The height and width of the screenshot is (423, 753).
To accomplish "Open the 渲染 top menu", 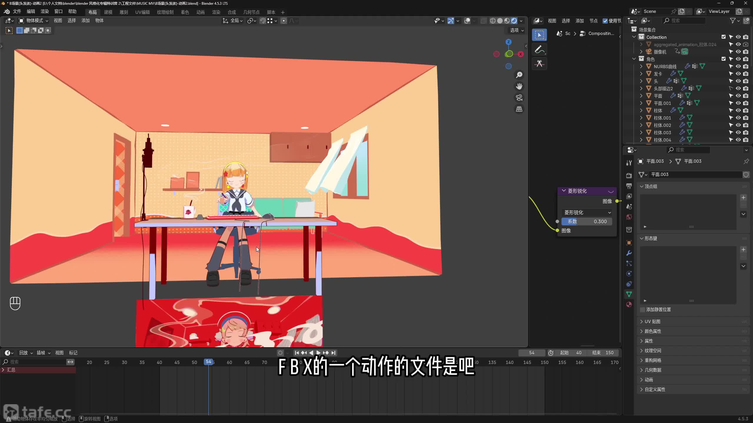I will (45, 11).
